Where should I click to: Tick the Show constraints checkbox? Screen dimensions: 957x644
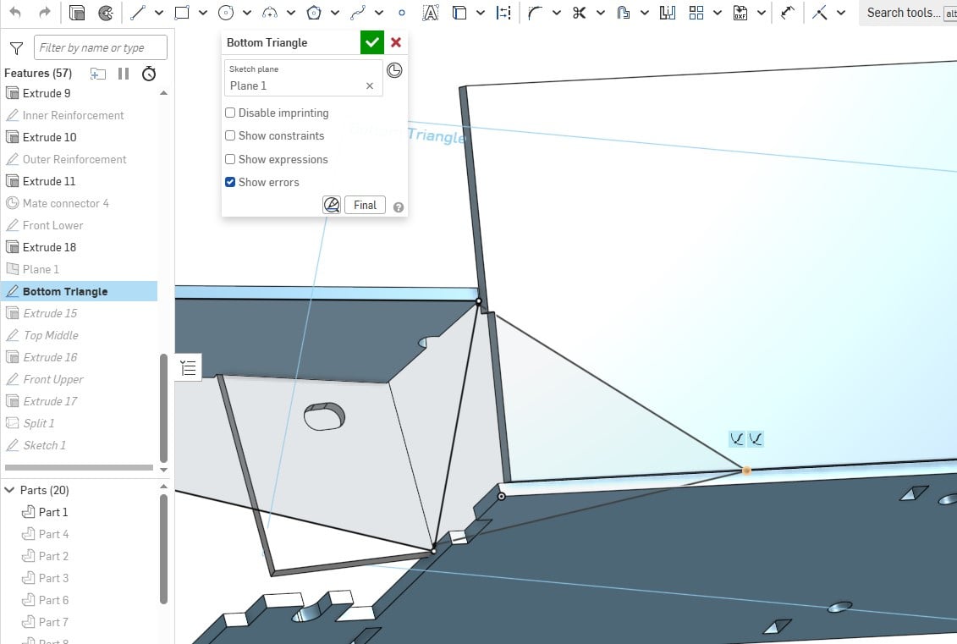pos(230,135)
